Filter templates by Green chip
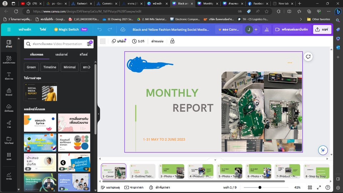343x193 pixels. pos(31,67)
